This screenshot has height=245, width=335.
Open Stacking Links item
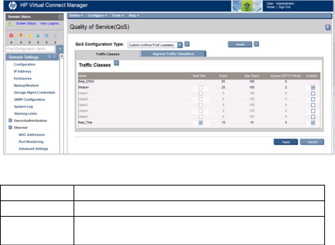[x=25, y=113]
